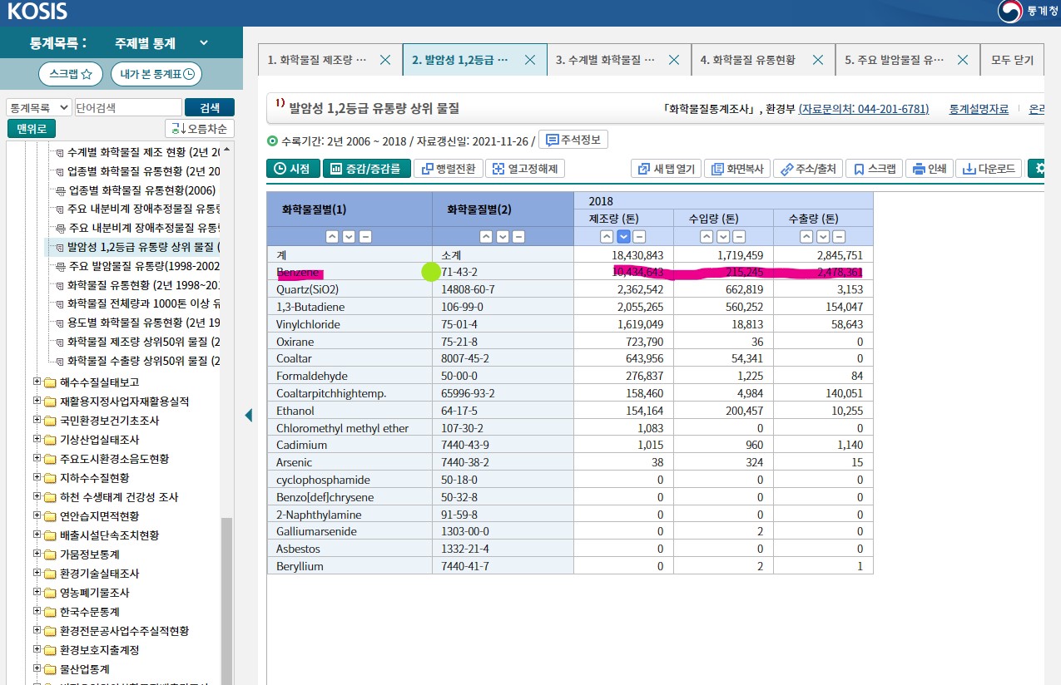
Task: Sort 화학물질별(1) column descending
Action: (349, 236)
